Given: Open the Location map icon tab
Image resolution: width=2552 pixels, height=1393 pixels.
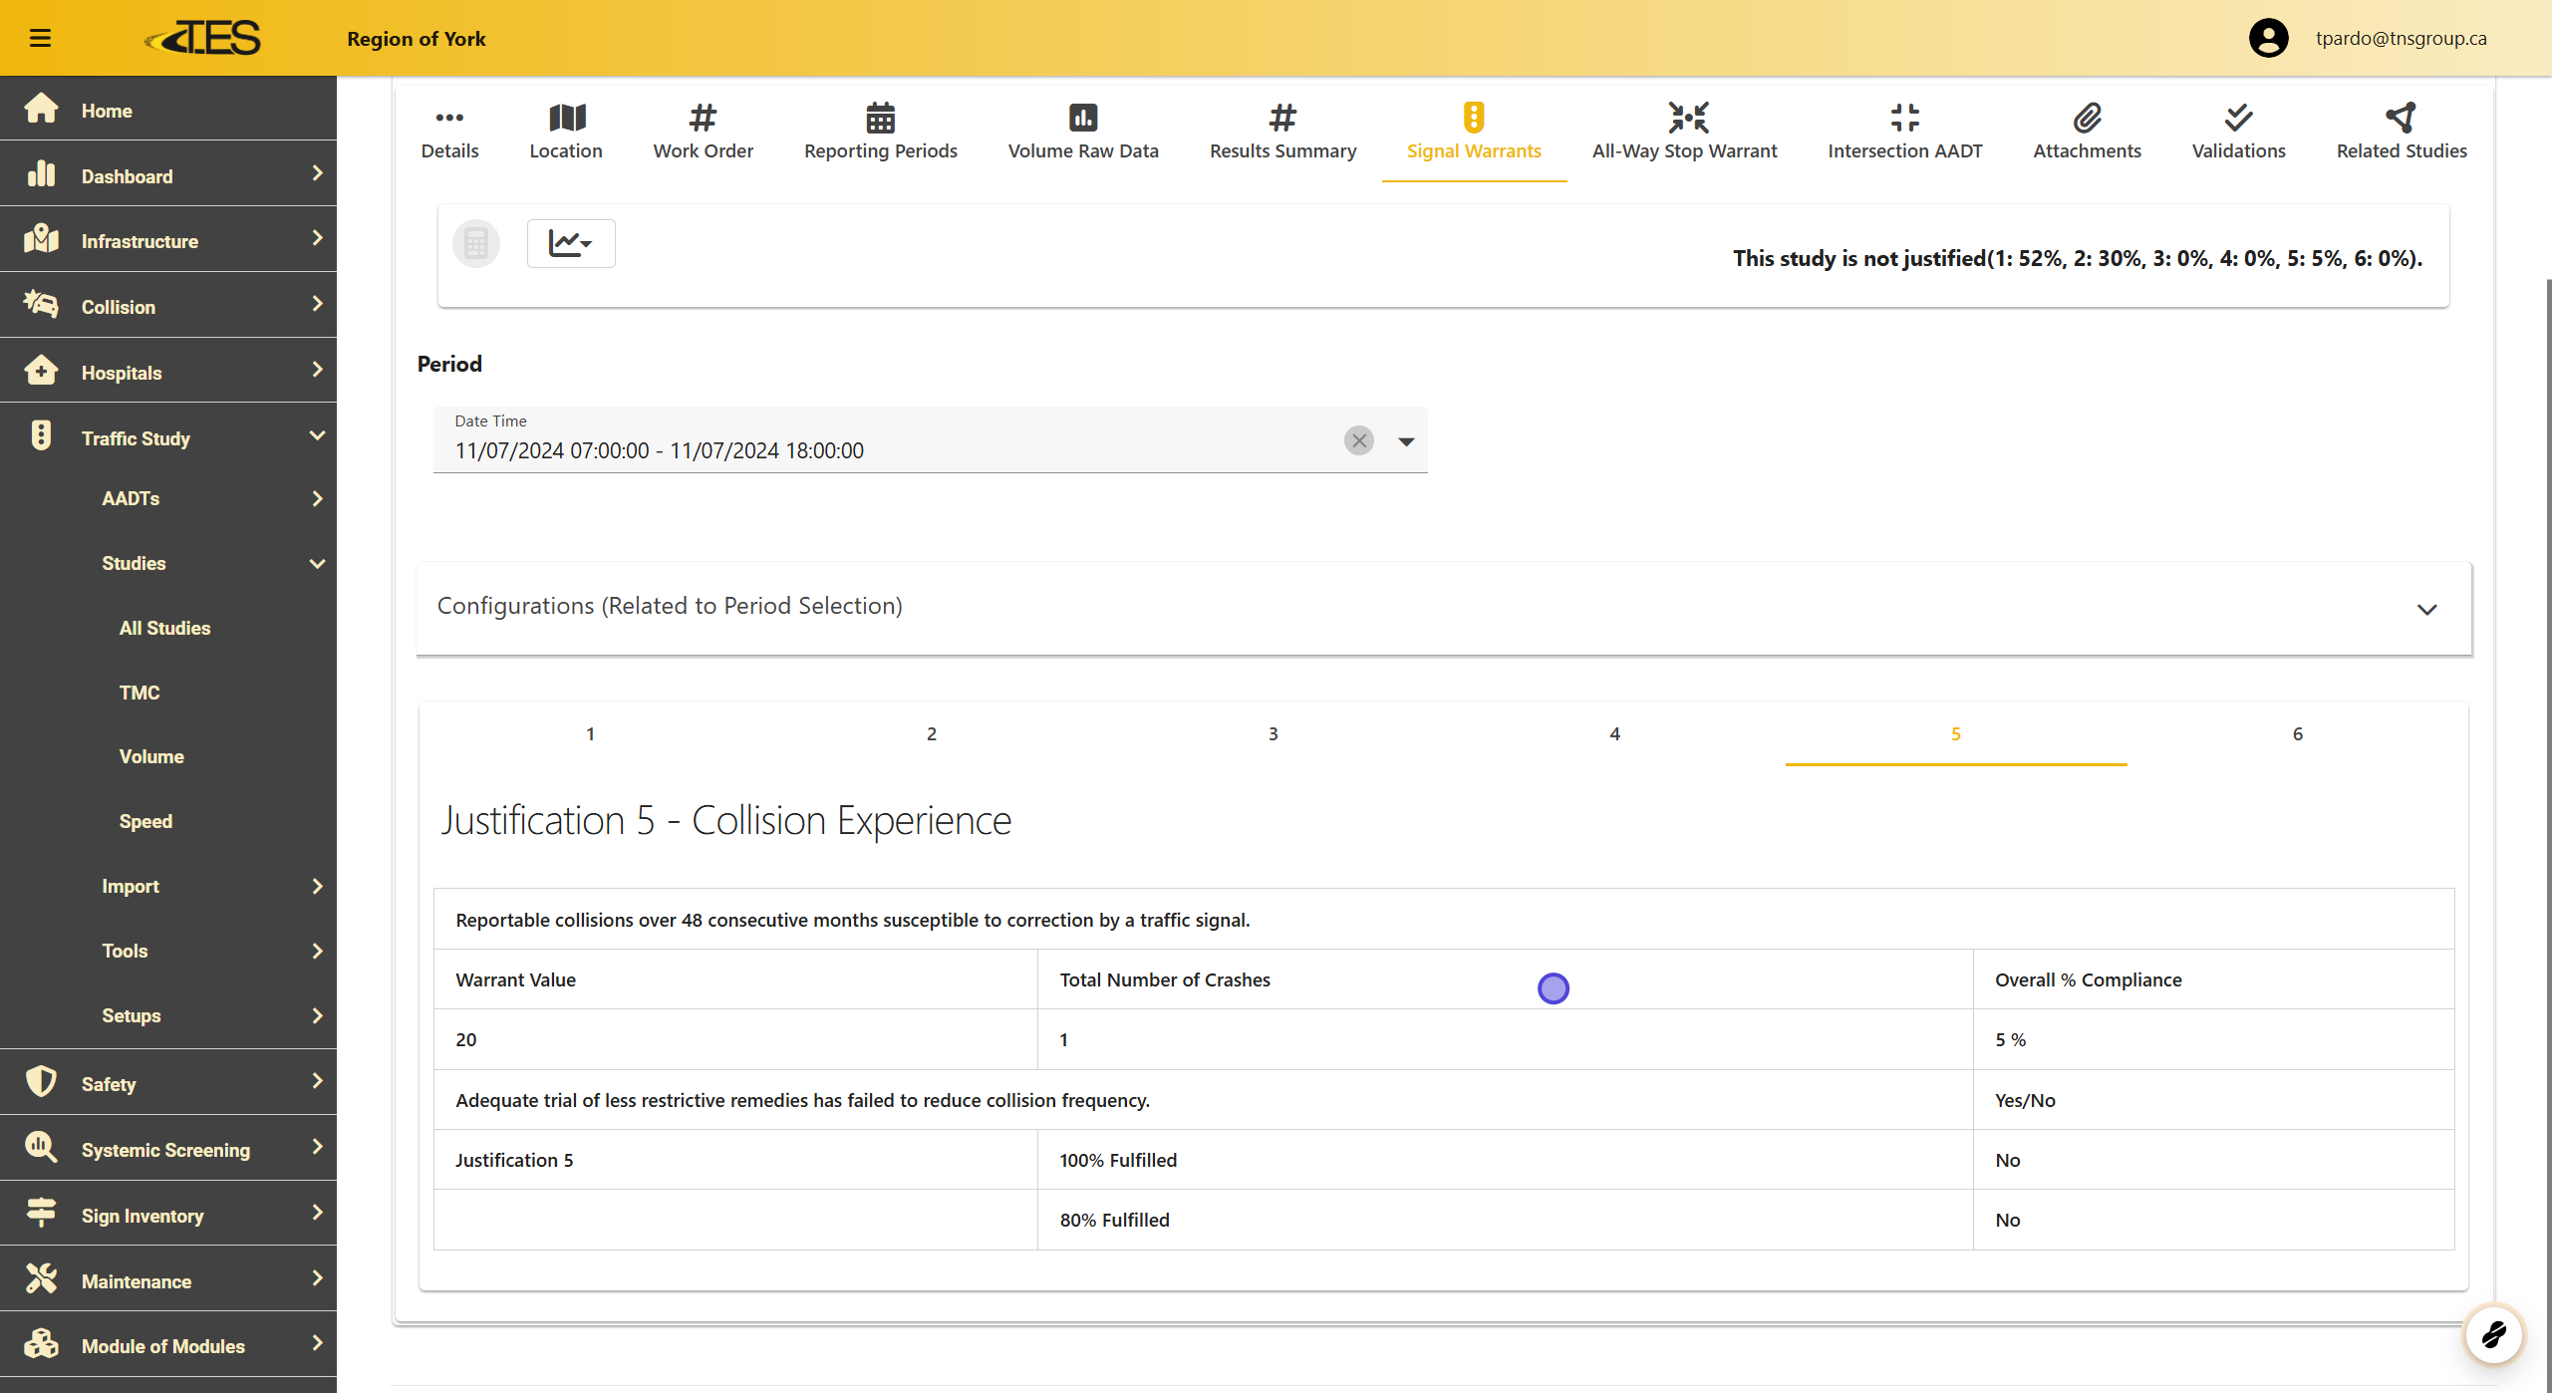Looking at the screenshot, I should pyautogui.click(x=565, y=132).
